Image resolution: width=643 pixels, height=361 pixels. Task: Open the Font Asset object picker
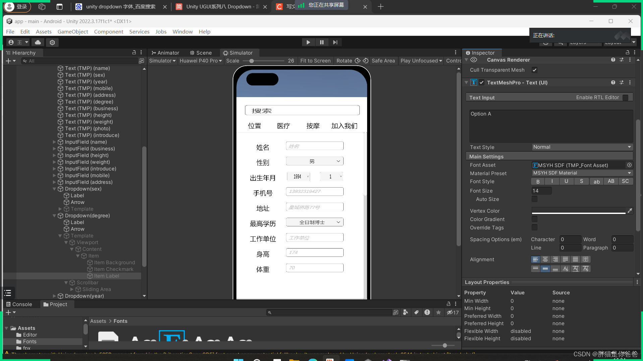click(629, 165)
